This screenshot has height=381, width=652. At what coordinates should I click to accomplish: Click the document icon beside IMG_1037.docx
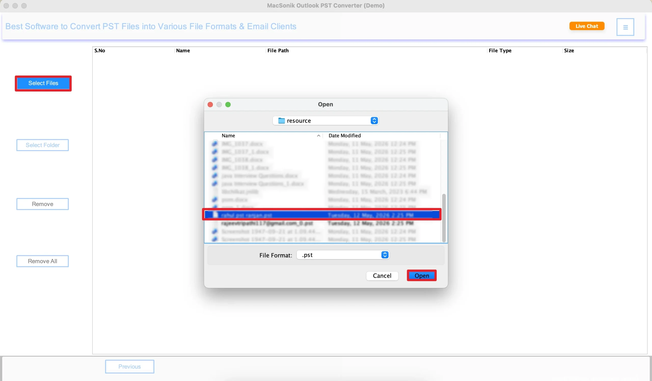pos(214,144)
